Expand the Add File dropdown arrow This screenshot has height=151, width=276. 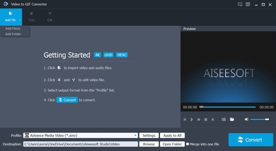[20, 20]
